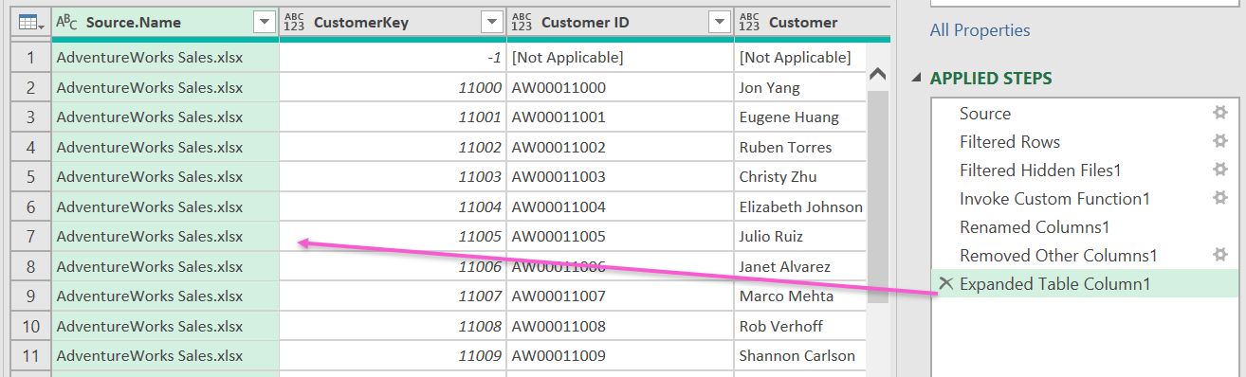
Task: Click Source.Name cell in row 5
Action: 165,177
